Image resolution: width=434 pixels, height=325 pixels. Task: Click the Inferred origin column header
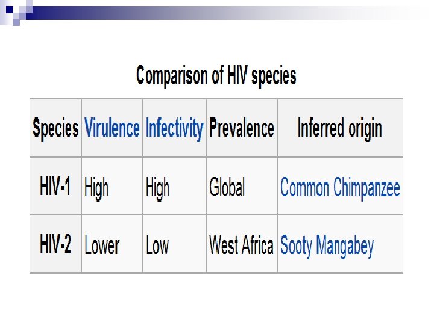(x=339, y=128)
